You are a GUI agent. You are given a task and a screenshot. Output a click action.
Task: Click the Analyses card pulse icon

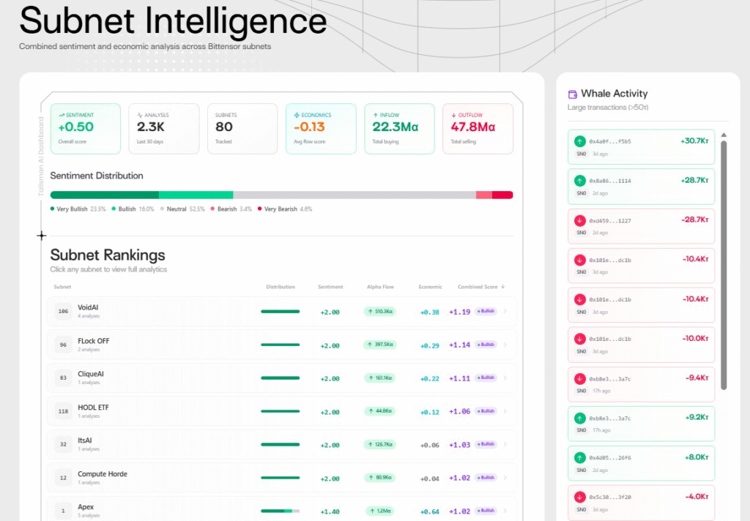(x=140, y=115)
